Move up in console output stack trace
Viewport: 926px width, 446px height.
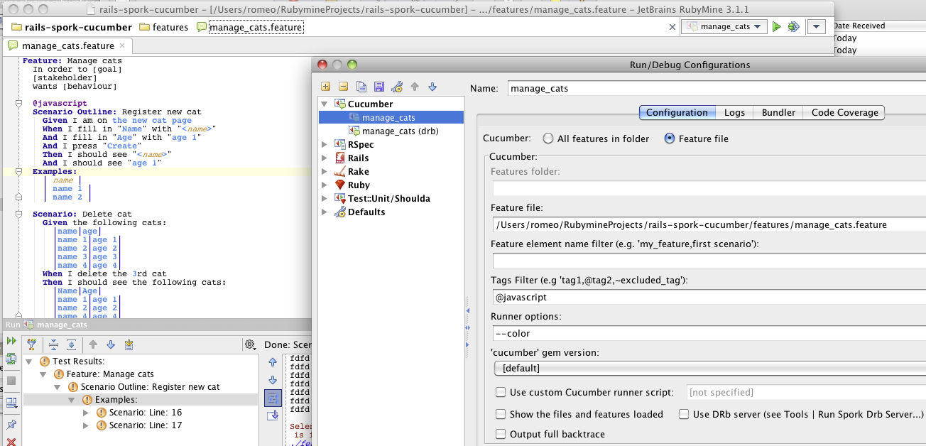[x=273, y=361]
